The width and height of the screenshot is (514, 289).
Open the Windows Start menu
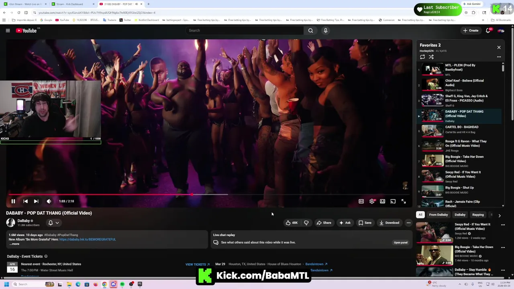click(6, 284)
